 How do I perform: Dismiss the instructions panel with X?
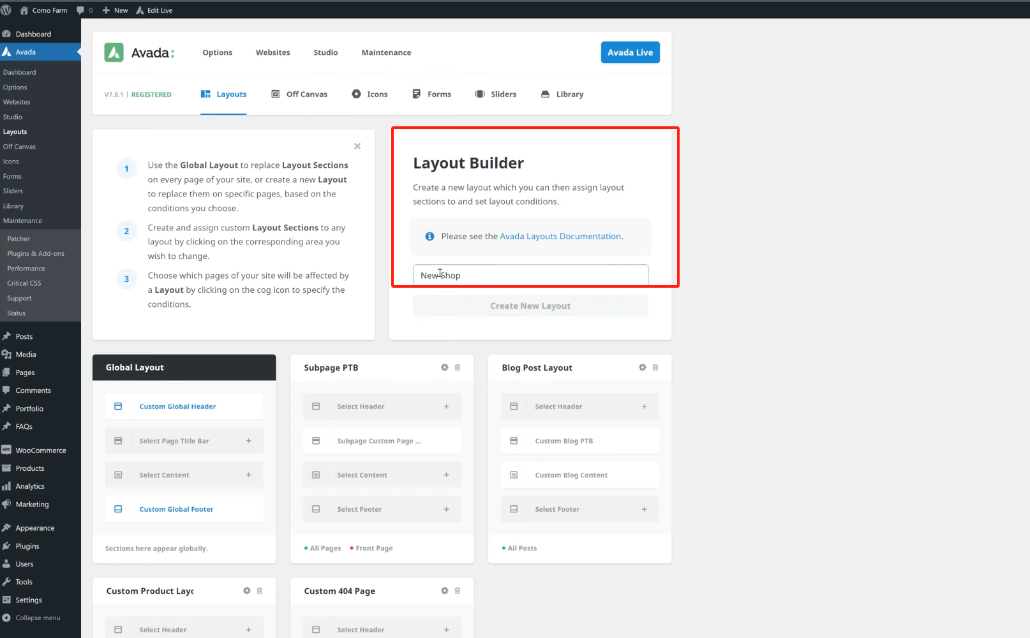point(357,146)
